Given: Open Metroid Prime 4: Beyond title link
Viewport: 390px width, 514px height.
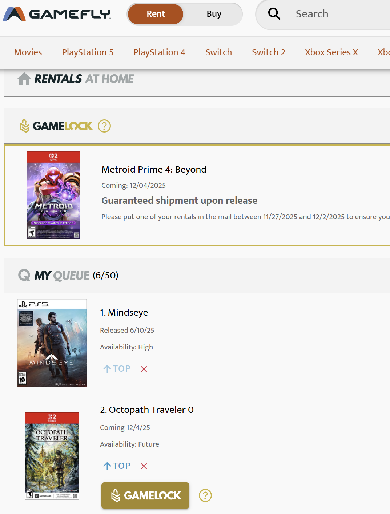Looking at the screenshot, I should (x=154, y=170).
